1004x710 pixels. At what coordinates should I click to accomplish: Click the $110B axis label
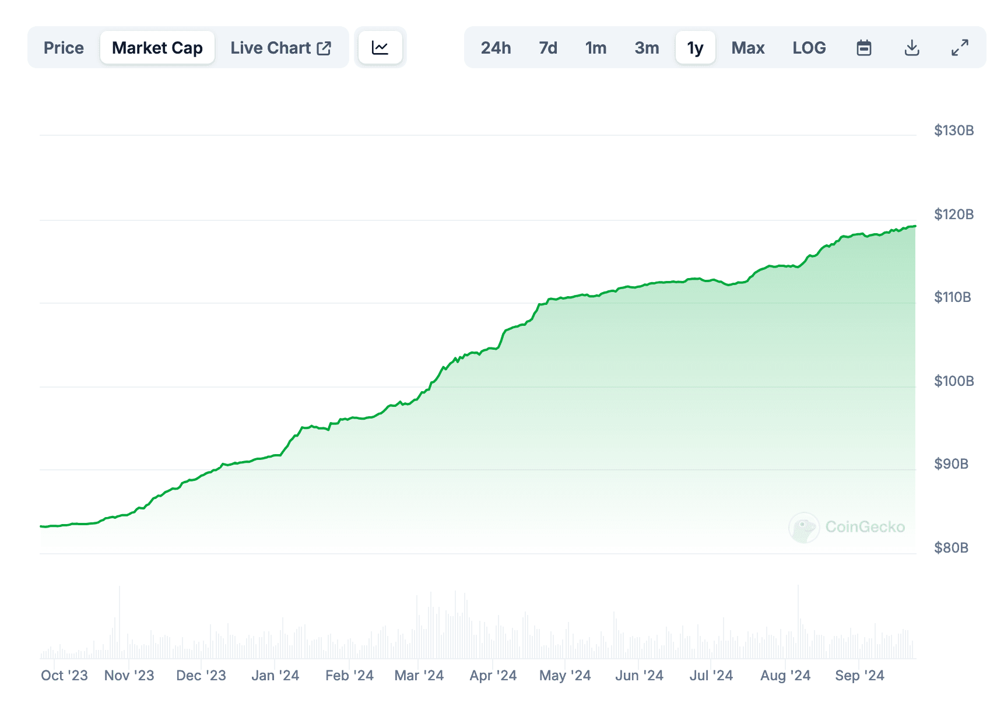pos(953,297)
